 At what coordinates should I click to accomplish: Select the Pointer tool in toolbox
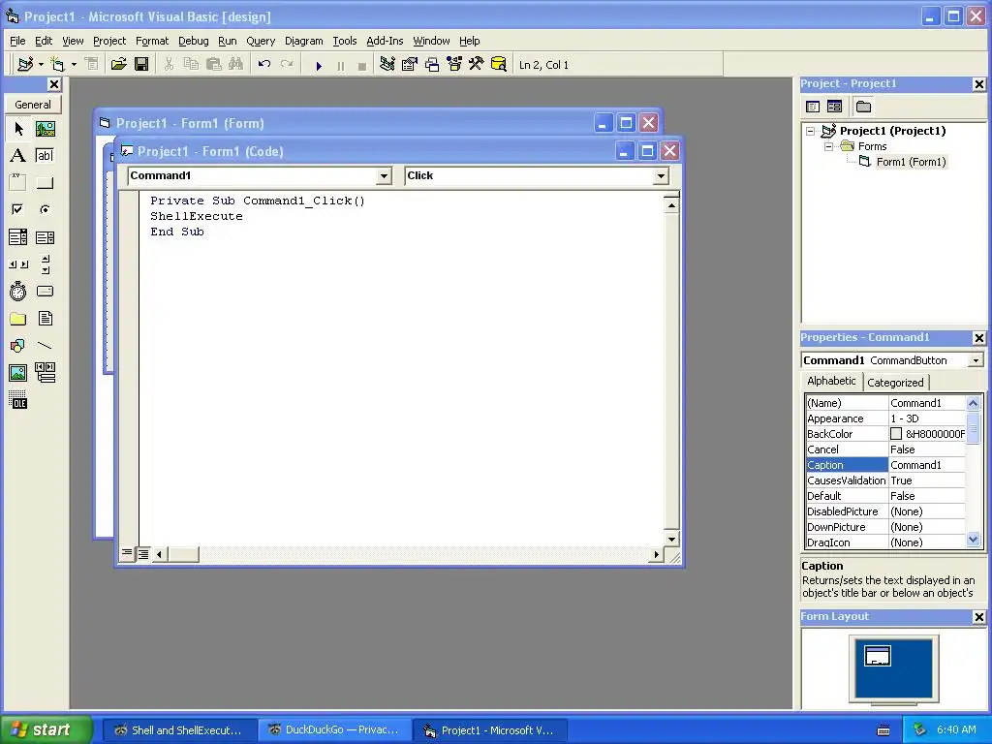pyautogui.click(x=18, y=129)
